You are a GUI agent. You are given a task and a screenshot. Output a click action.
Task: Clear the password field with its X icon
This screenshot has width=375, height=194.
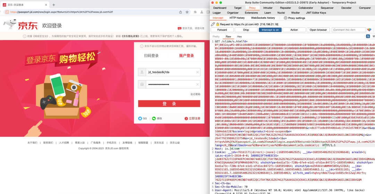tap(198, 84)
